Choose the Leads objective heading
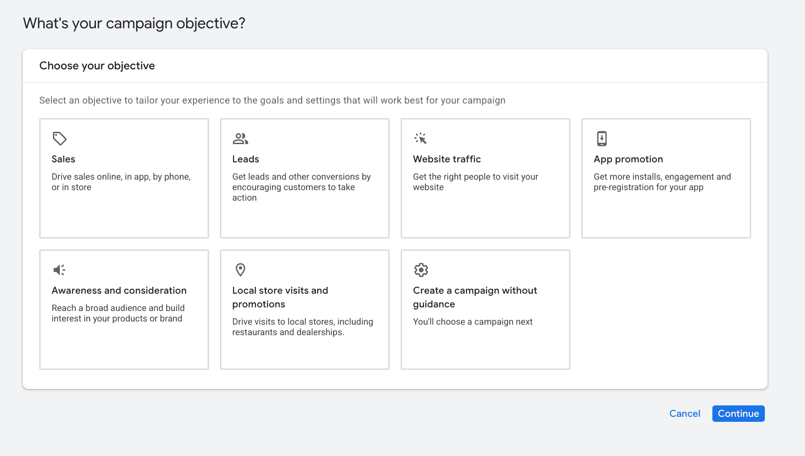 [x=246, y=159]
